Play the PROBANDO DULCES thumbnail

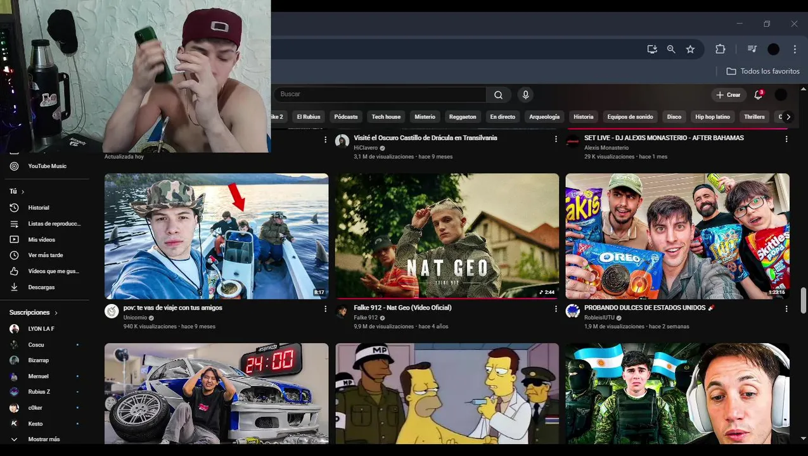tap(677, 236)
